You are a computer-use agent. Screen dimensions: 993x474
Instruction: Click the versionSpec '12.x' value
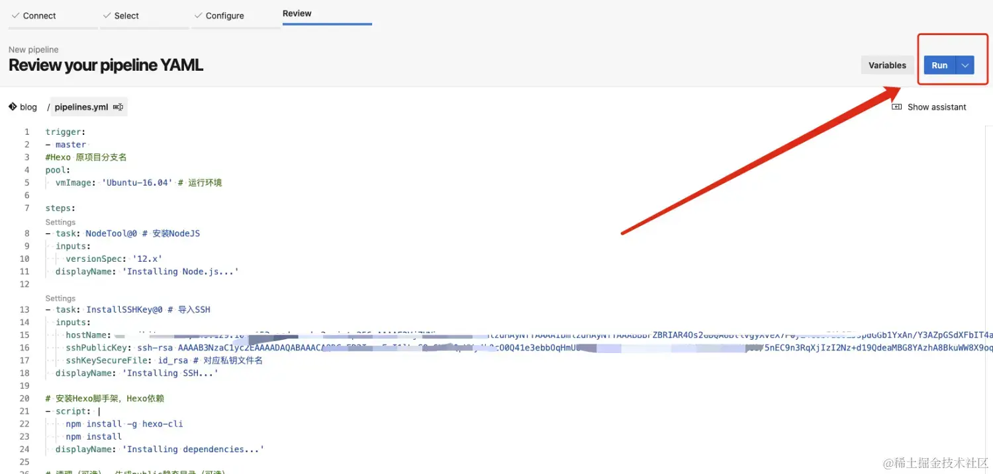point(147,258)
